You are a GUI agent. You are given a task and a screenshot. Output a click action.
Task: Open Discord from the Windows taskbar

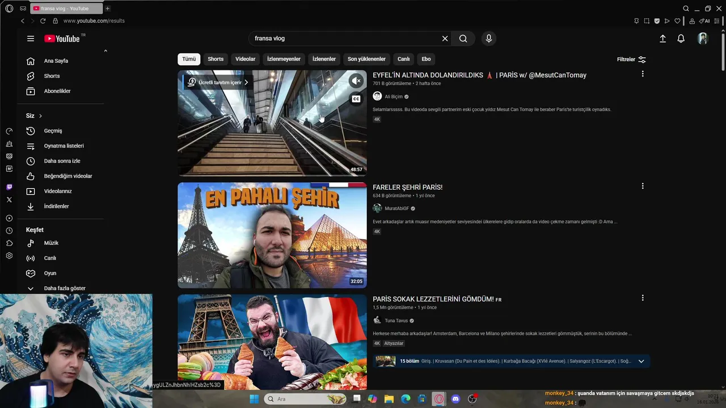[x=455, y=399]
